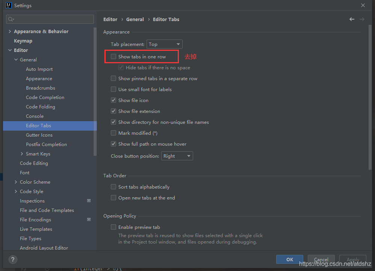Click the right pane vertical scrollbar
The width and height of the screenshot is (375, 271).
point(370,97)
